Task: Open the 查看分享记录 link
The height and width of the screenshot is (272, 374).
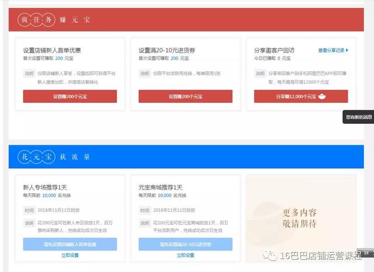Action: click(x=331, y=50)
